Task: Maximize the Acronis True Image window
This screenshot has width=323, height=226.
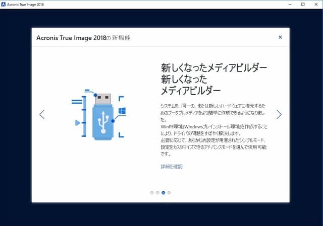Action: [x=302, y=4]
